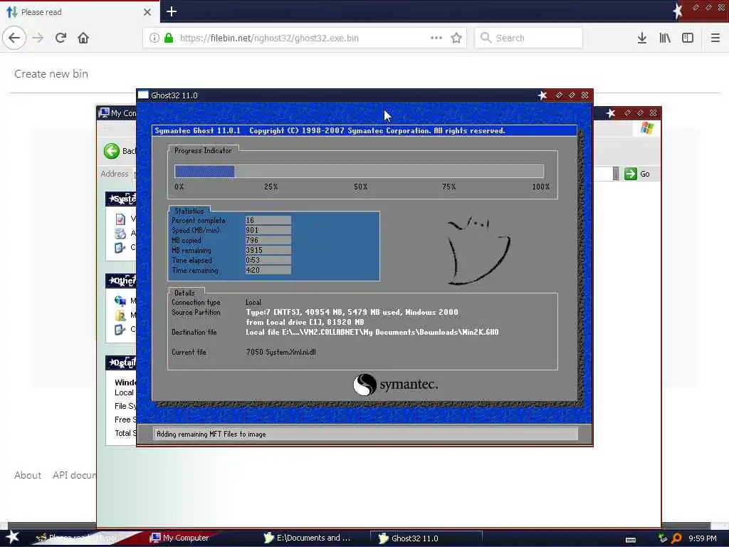Click the MB copied value 796
Image resolution: width=729 pixels, height=547 pixels.
point(268,241)
